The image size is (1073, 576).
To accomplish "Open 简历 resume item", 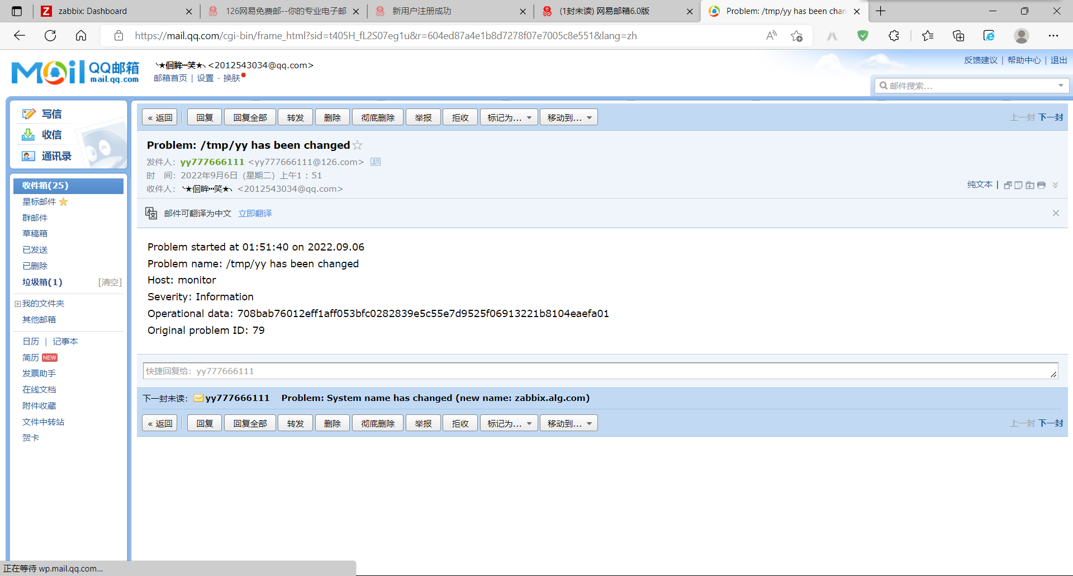I will tap(31, 358).
